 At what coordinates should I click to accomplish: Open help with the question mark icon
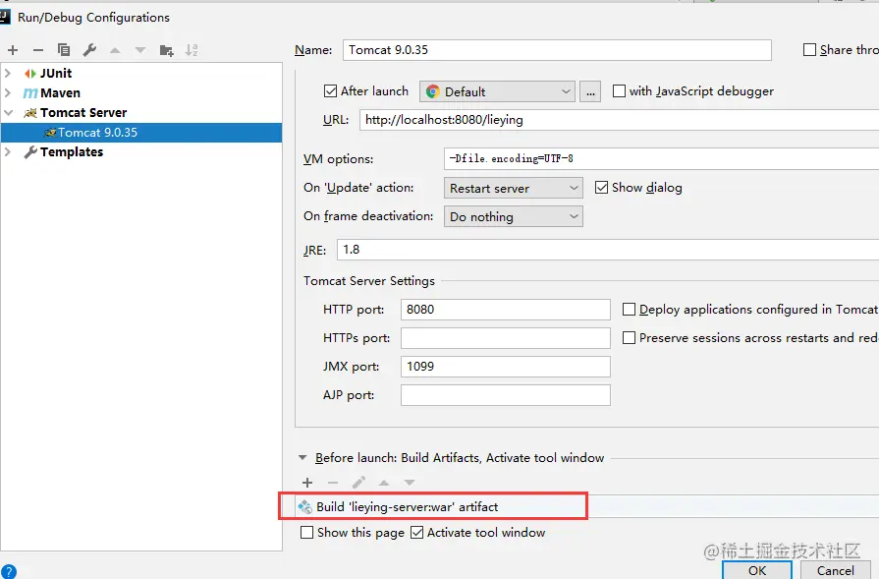point(9,572)
